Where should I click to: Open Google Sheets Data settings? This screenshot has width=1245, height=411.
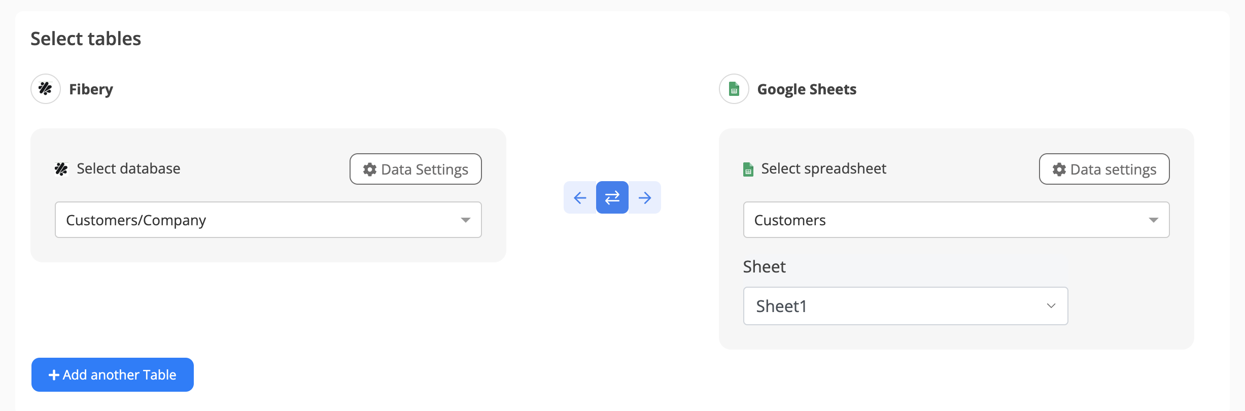1104,169
